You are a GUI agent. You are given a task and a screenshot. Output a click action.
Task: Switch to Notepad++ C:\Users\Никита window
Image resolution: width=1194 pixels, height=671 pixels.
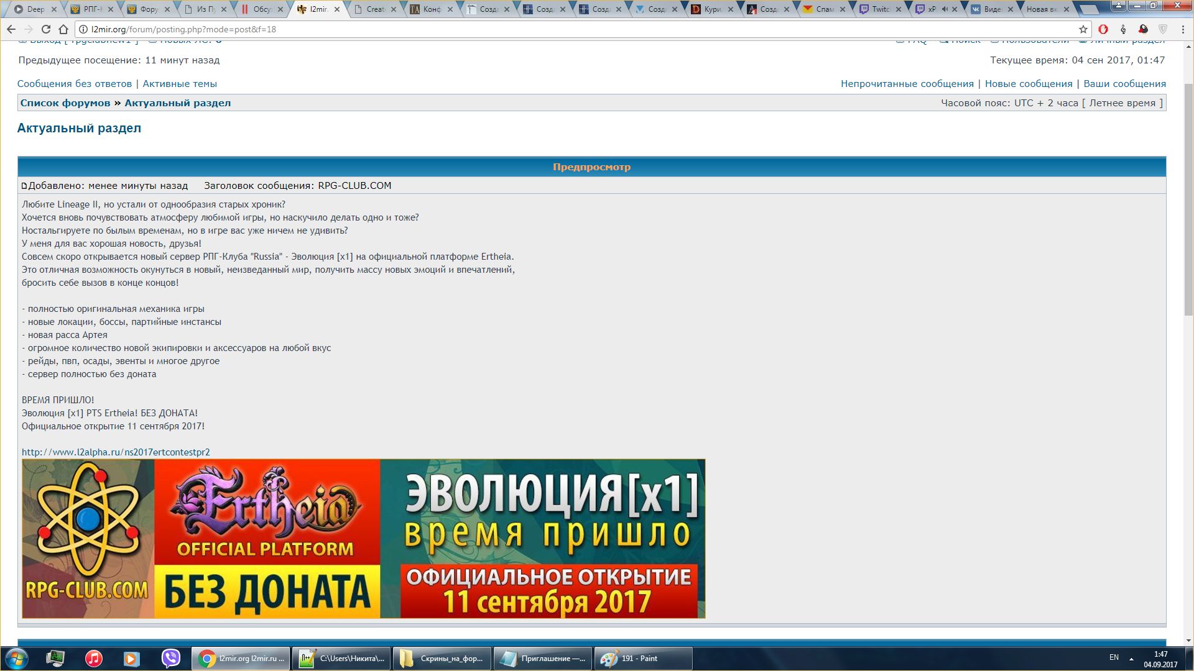(341, 659)
